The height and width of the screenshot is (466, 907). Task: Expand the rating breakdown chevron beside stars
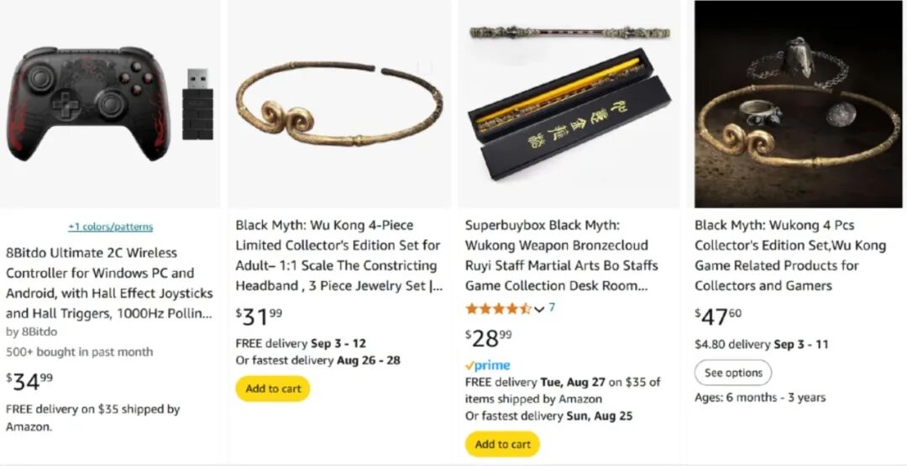click(x=539, y=309)
